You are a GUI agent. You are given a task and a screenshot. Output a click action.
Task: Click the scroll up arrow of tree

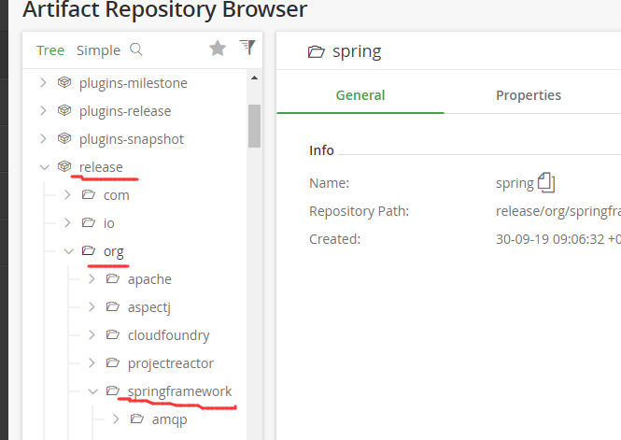point(254,78)
